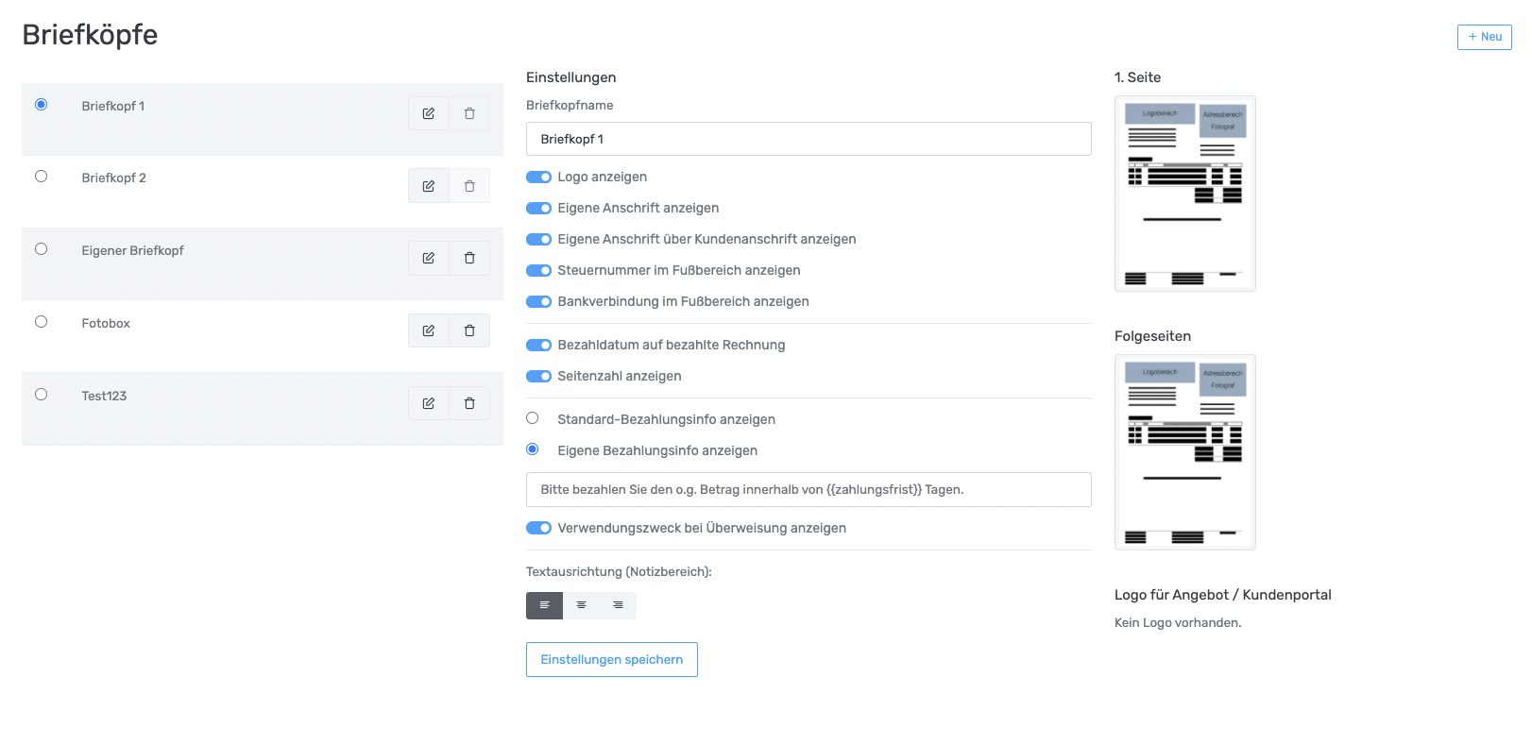This screenshot has height=745, width=1532.
Task: Choose Briefkopf 2 radio button
Action: [x=42, y=177]
